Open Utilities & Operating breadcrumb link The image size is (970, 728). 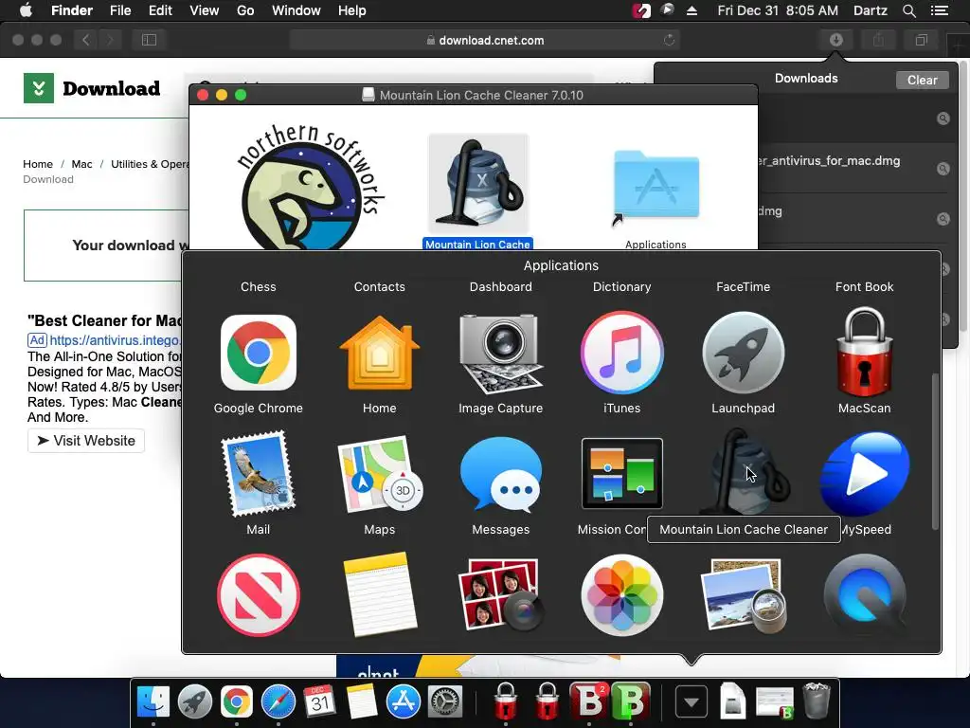[x=150, y=164]
